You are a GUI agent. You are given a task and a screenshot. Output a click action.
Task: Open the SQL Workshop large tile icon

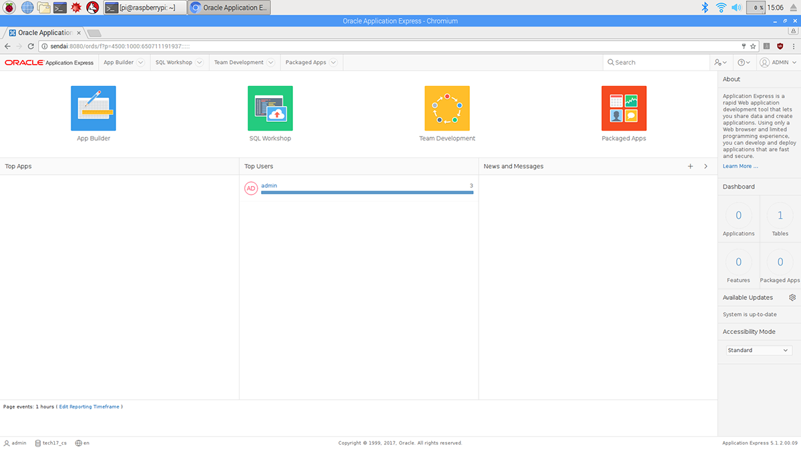tap(270, 108)
